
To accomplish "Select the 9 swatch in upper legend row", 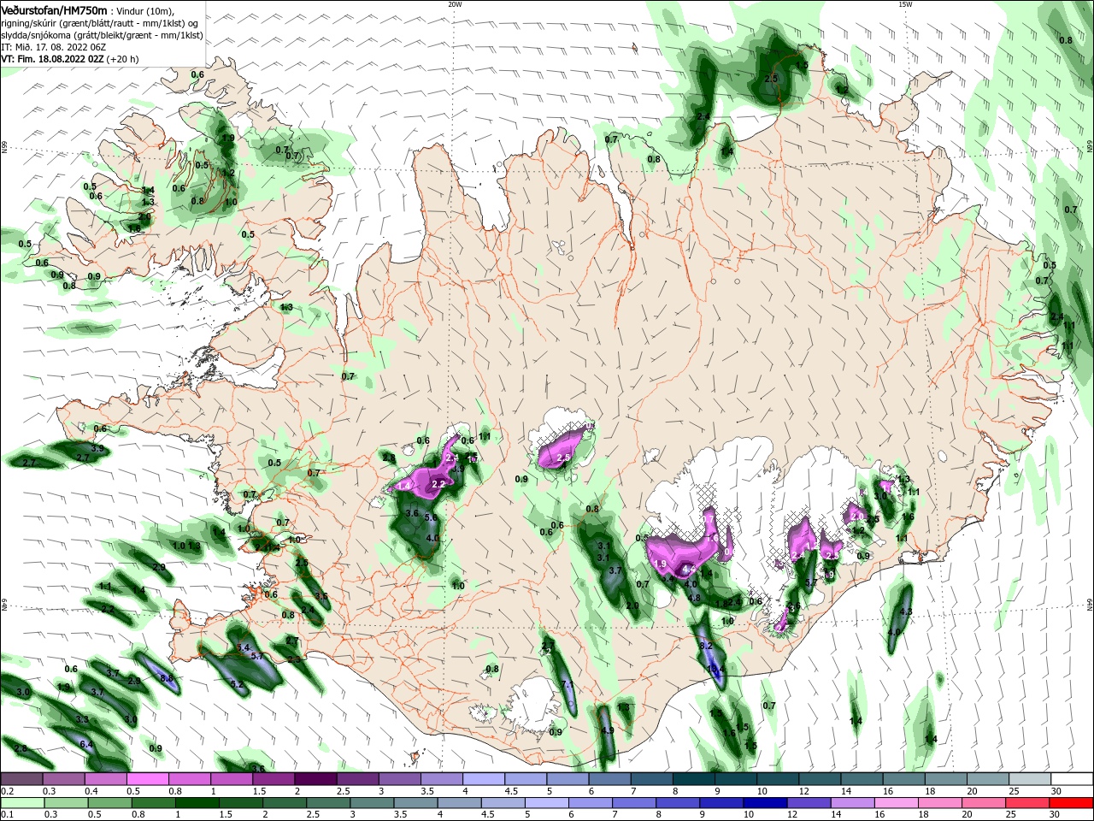I will tap(735, 778).
